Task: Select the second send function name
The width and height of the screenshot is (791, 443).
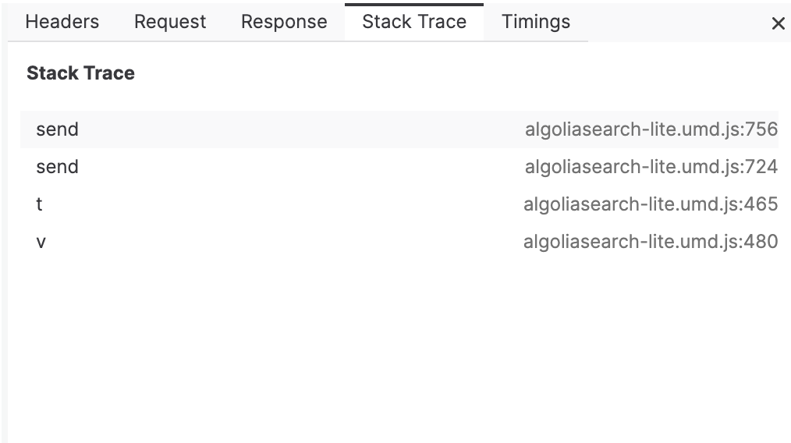Action: [58, 167]
